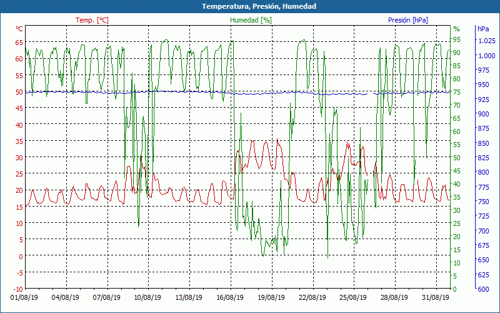
Task: Click the 50 value on red temperature axis
Action: [19, 92]
